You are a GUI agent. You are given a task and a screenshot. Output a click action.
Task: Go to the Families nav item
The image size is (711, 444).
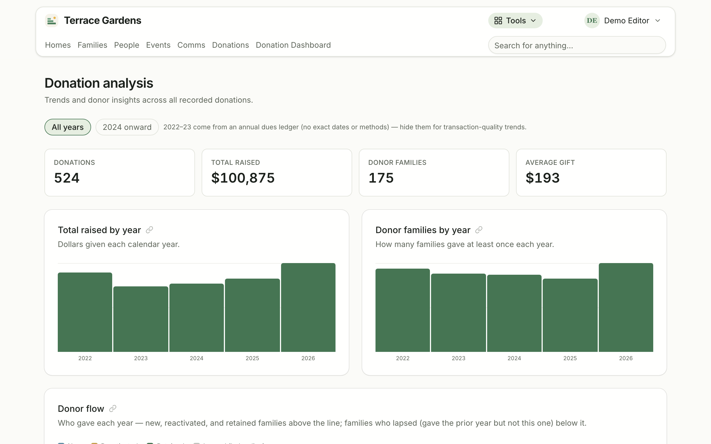92,45
